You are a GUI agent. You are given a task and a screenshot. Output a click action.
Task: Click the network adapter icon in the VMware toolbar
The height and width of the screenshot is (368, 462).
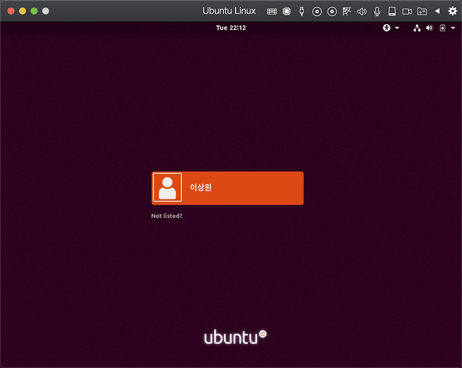click(346, 10)
